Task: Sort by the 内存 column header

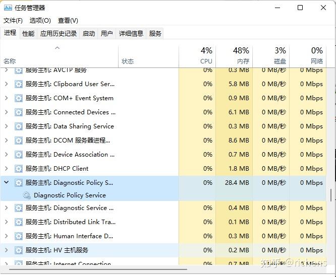Action: click(234, 56)
